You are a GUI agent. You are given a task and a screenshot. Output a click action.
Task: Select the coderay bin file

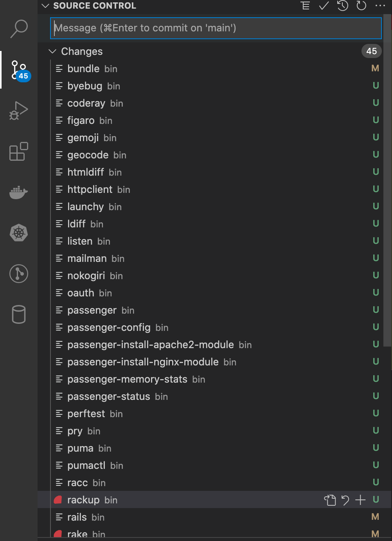[x=214, y=103]
